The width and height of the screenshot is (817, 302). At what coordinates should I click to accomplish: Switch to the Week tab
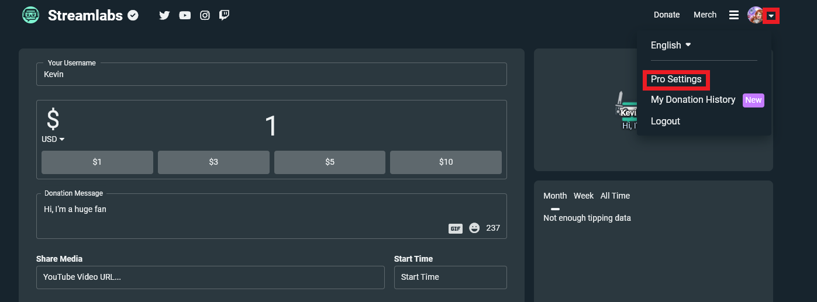pyautogui.click(x=584, y=196)
